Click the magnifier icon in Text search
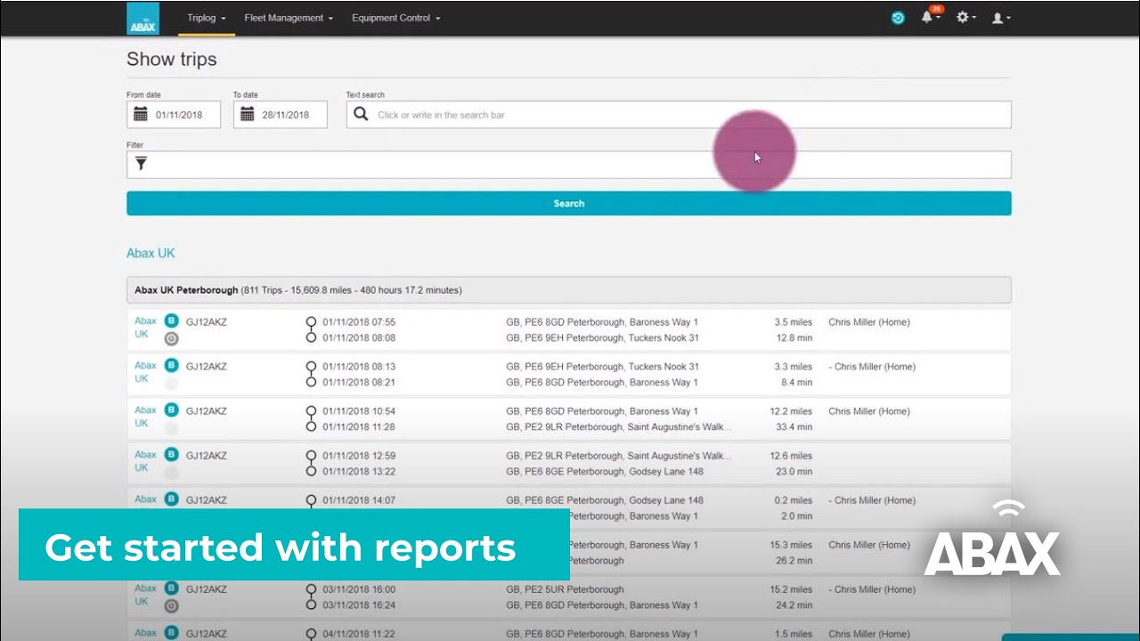 (361, 114)
